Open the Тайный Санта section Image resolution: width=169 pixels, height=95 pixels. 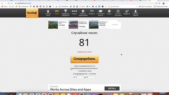[x=48, y=13]
